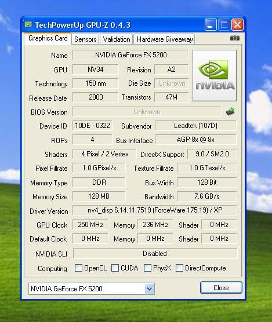Click the Default Clock value 0 MHz
272x322 pixels.
click(90, 239)
